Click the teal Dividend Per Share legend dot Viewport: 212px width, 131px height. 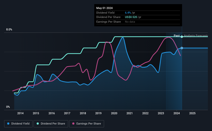coord(38,124)
